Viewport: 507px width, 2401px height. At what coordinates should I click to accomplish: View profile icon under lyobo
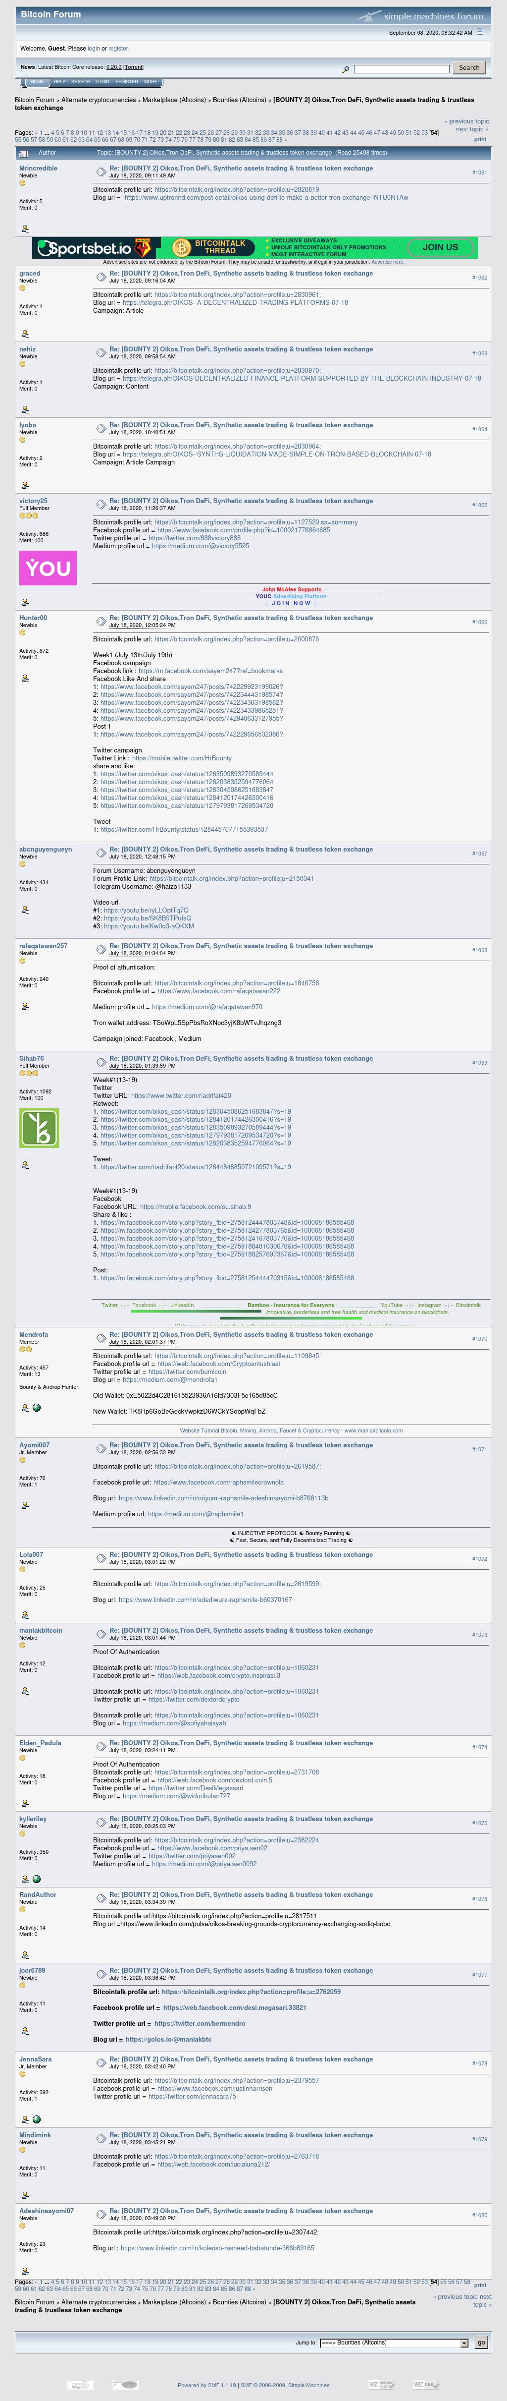(x=25, y=486)
